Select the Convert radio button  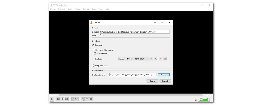[x=93, y=45]
